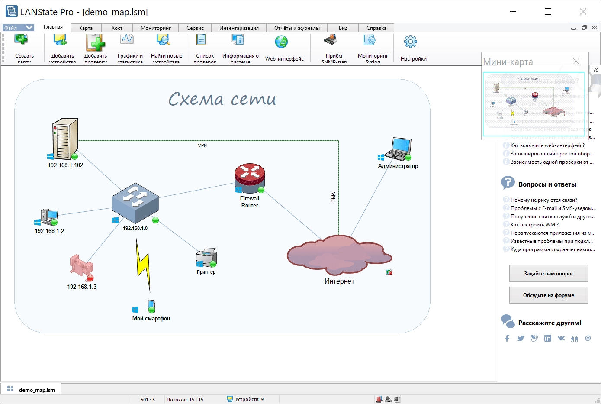Switch to the Главная ribbon tab
This screenshot has height=404, width=601.
pyautogui.click(x=53, y=27)
